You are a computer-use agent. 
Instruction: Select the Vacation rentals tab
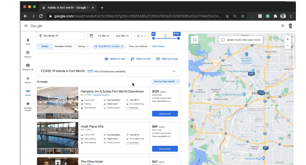coord(63,46)
